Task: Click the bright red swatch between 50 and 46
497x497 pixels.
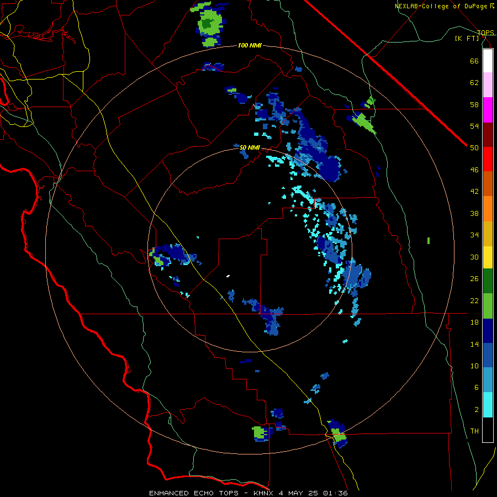Action: (x=488, y=159)
